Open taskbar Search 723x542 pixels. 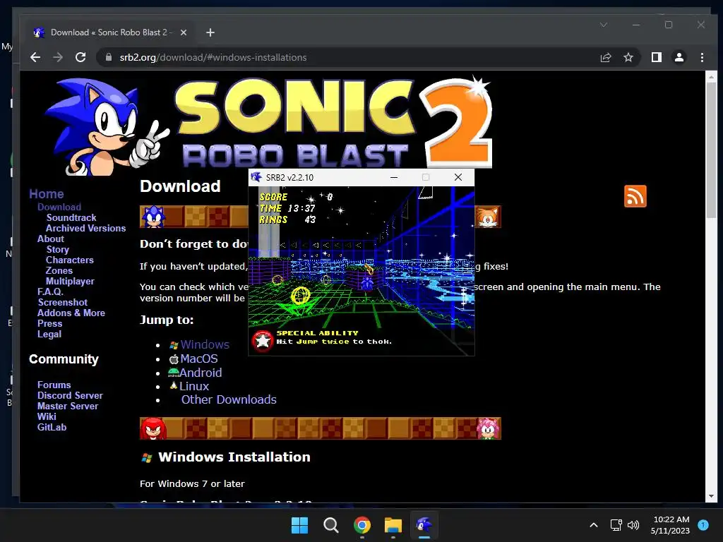point(330,525)
